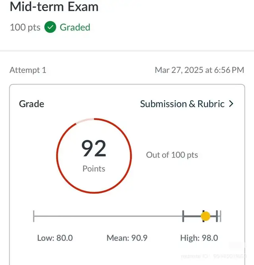The image size is (254, 265).
Task: Click the 100 pts label under the title
Action: point(25,27)
